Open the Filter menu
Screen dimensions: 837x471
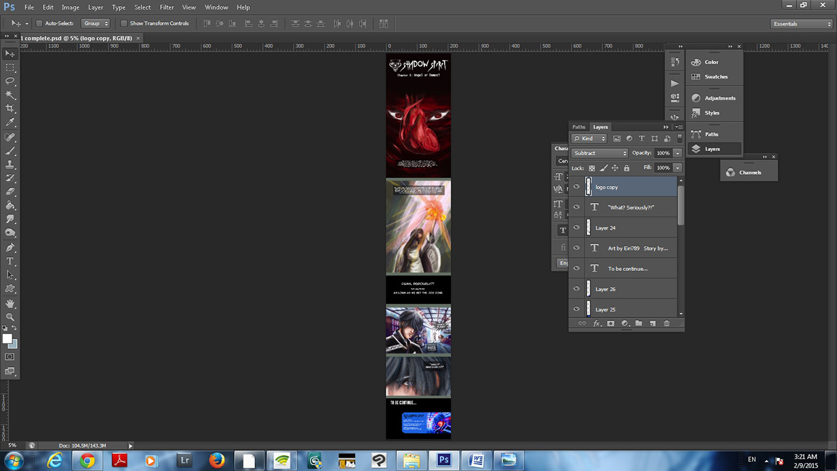coord(167,7)
